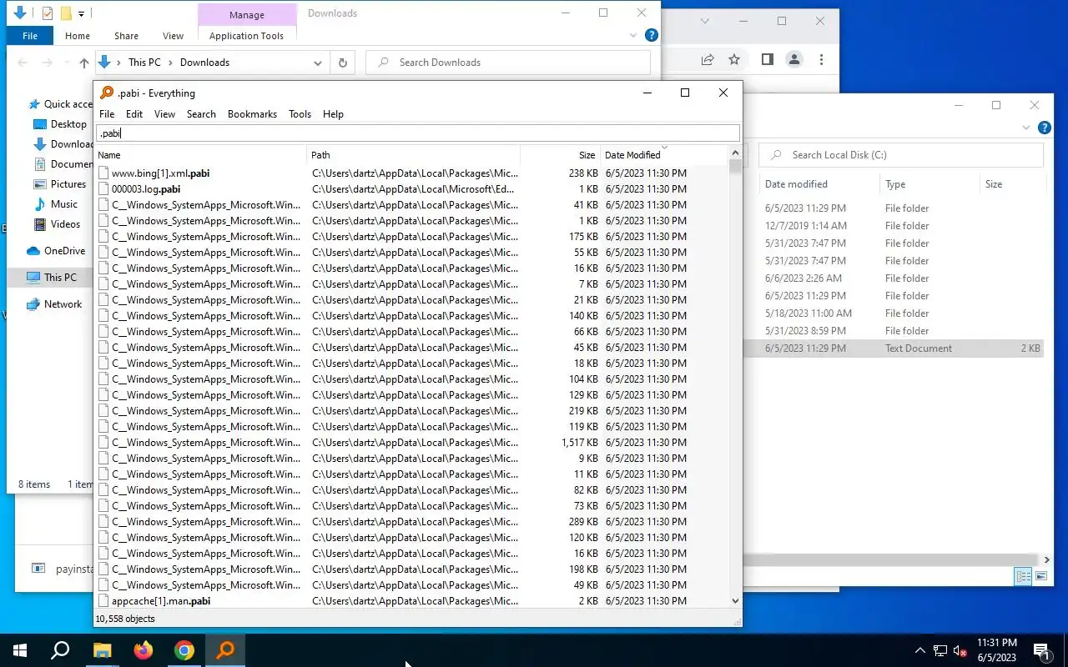This screenshot has height=667, width=1068.
Task: Open the View menu in Everything
Action: (x=164, y=114)
